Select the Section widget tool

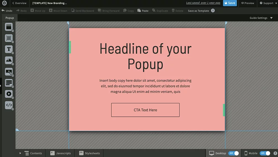[9, 27]
